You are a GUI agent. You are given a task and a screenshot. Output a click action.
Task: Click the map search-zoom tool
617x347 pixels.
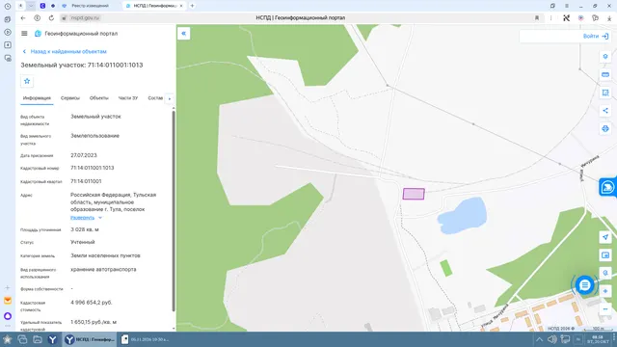[605, 273]
